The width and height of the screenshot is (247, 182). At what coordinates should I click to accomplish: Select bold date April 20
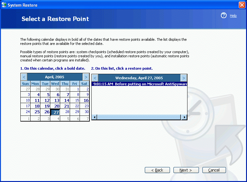[x=55, y=106]
